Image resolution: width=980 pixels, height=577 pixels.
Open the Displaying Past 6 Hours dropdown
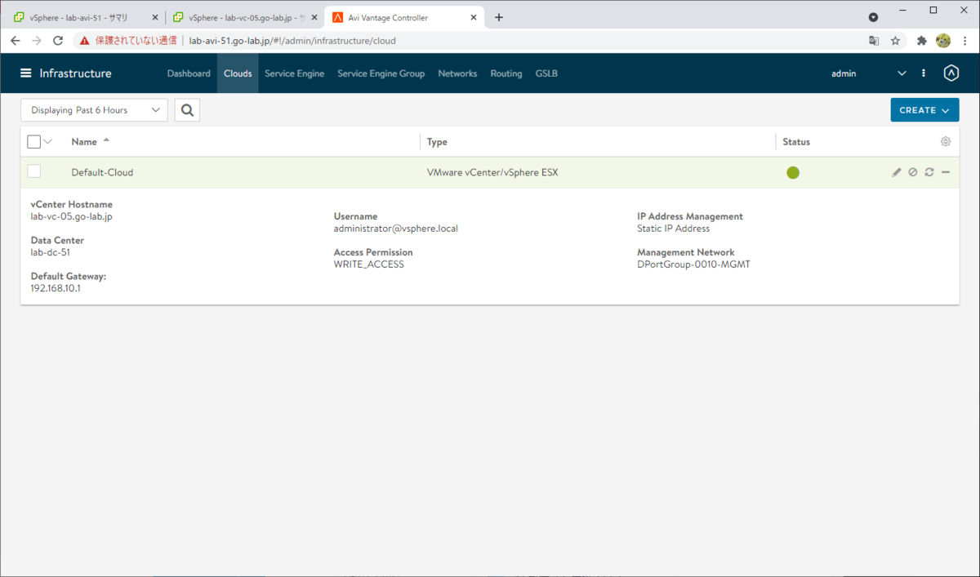94,110
